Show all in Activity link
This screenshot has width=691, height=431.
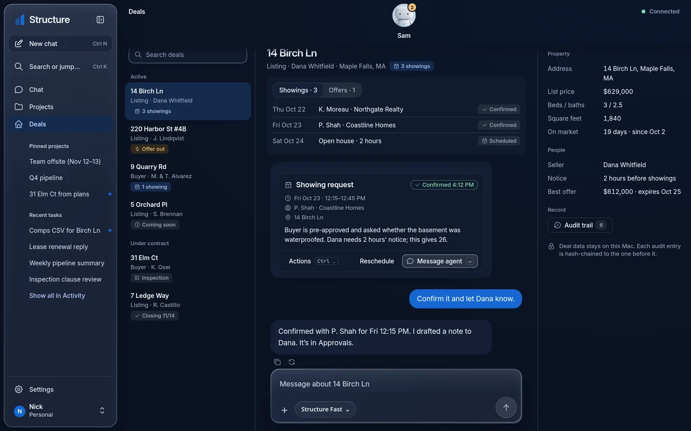pyautogui.click(x=57, y=295)
